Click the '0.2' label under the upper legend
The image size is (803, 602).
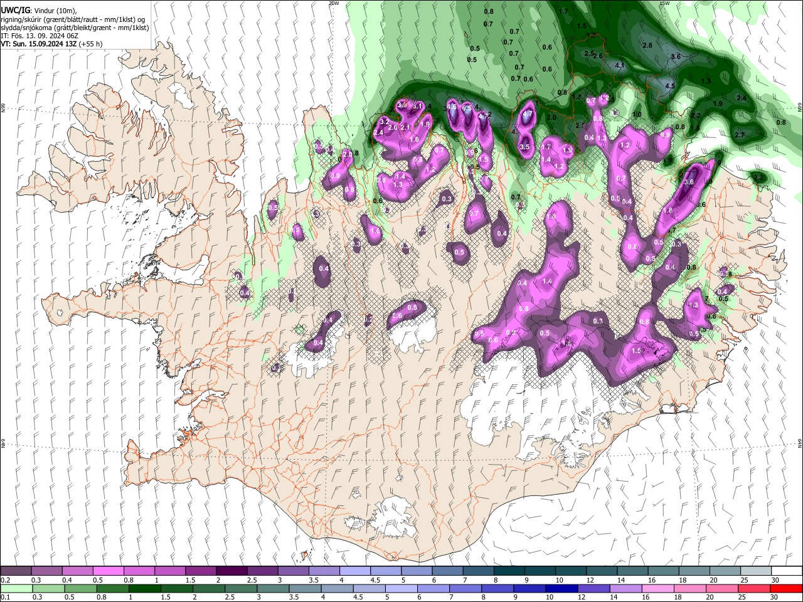coord(4,580)
